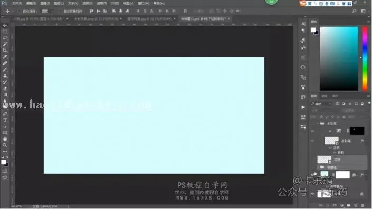Image resolution: width=372 pixels, height=209 pixels.
Task: Select the Move tool in toolbox
Action: (5, 25)
